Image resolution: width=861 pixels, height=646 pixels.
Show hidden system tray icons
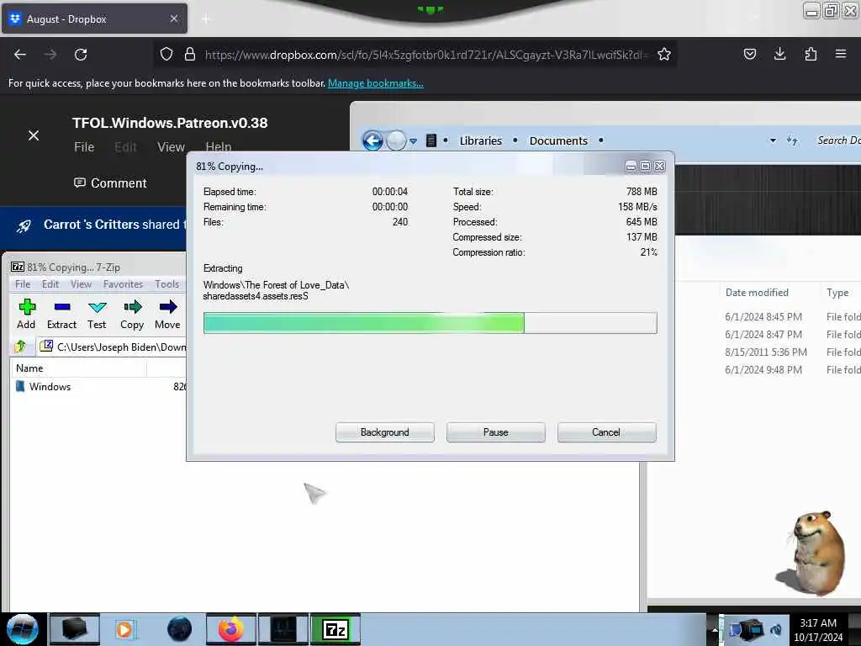pos(715,629)
